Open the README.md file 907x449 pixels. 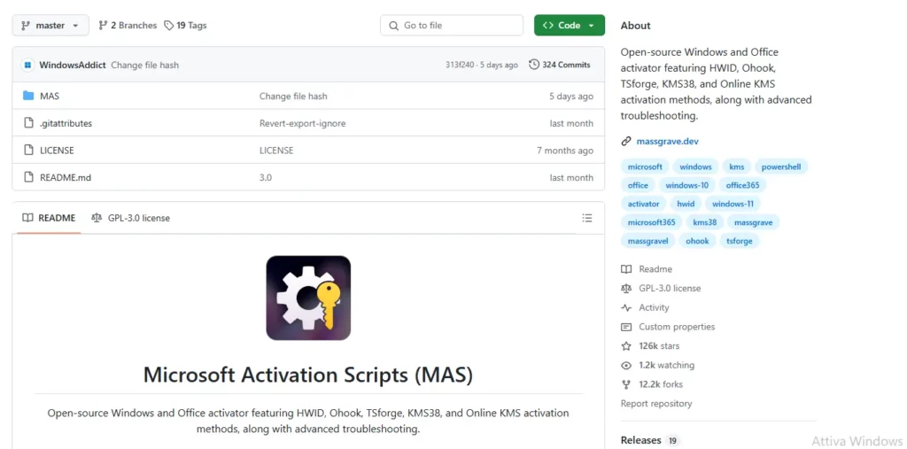coord(66,178)
